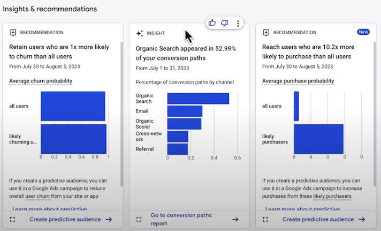The height and width of the screenshot is (231, 381).
Task: Click the thumbs up icon on insight card
Action: [212, 23]
